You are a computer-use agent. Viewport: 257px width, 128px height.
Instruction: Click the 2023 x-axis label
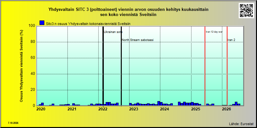tap(134, 109)
